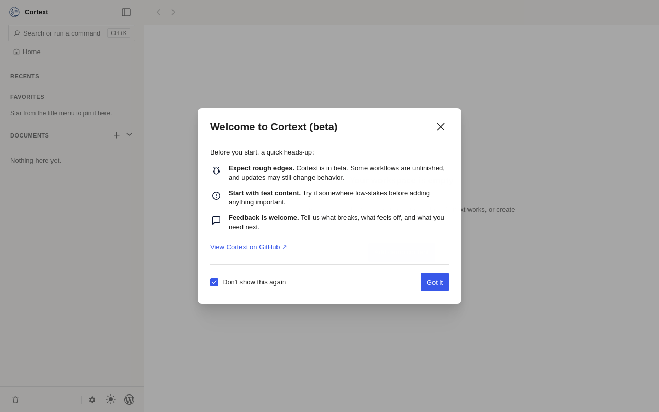
Task: Click the bug icon beside rough edges
Action: (x=216, y=170)
